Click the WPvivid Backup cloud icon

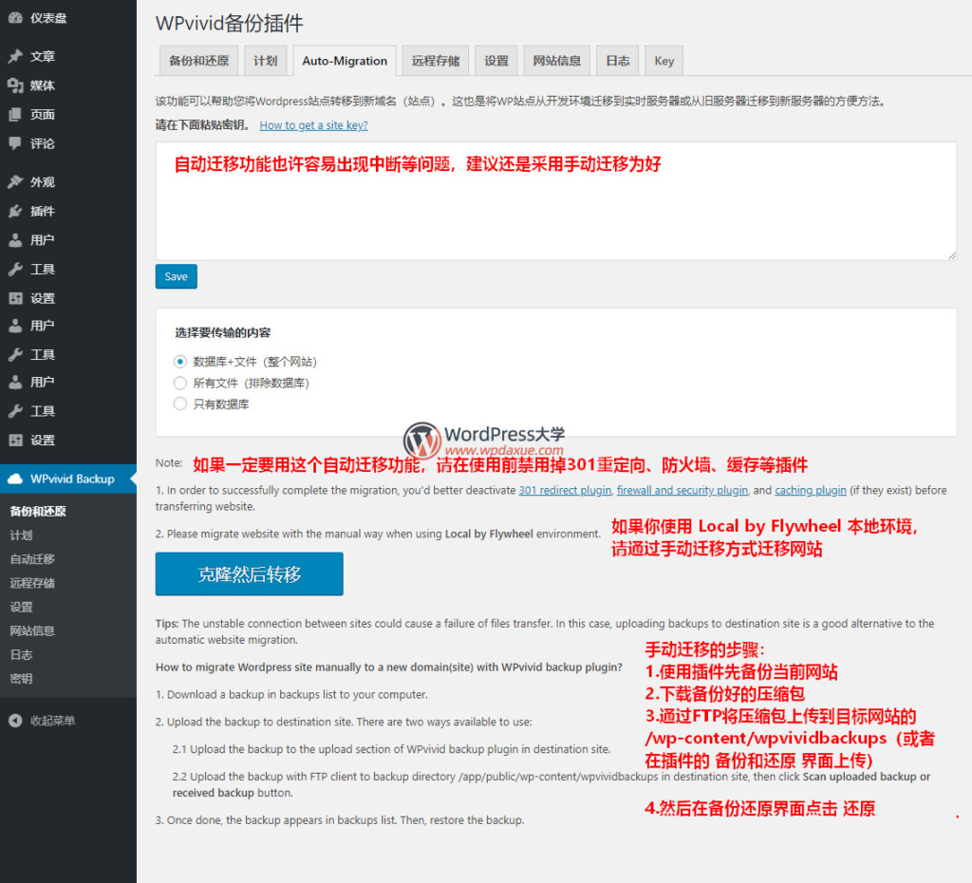pos(15,479)
